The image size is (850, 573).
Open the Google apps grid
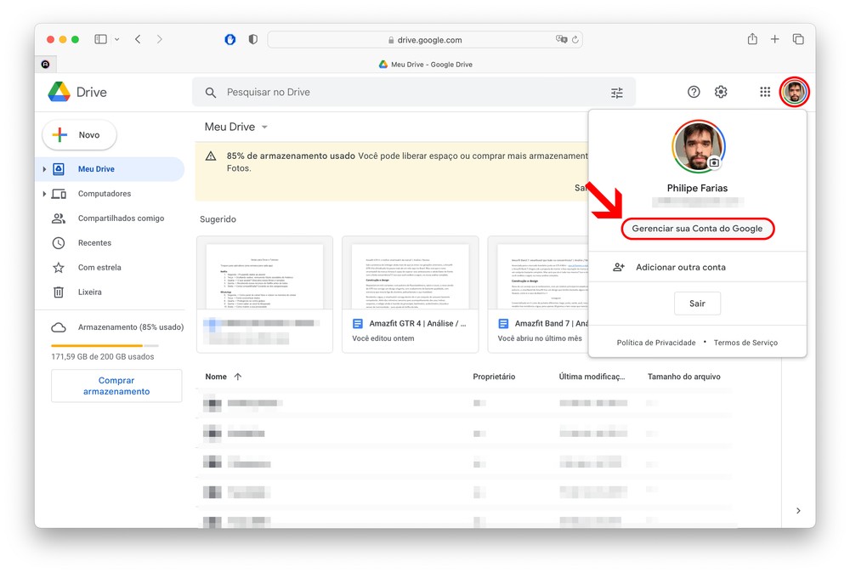click(765, 92)
